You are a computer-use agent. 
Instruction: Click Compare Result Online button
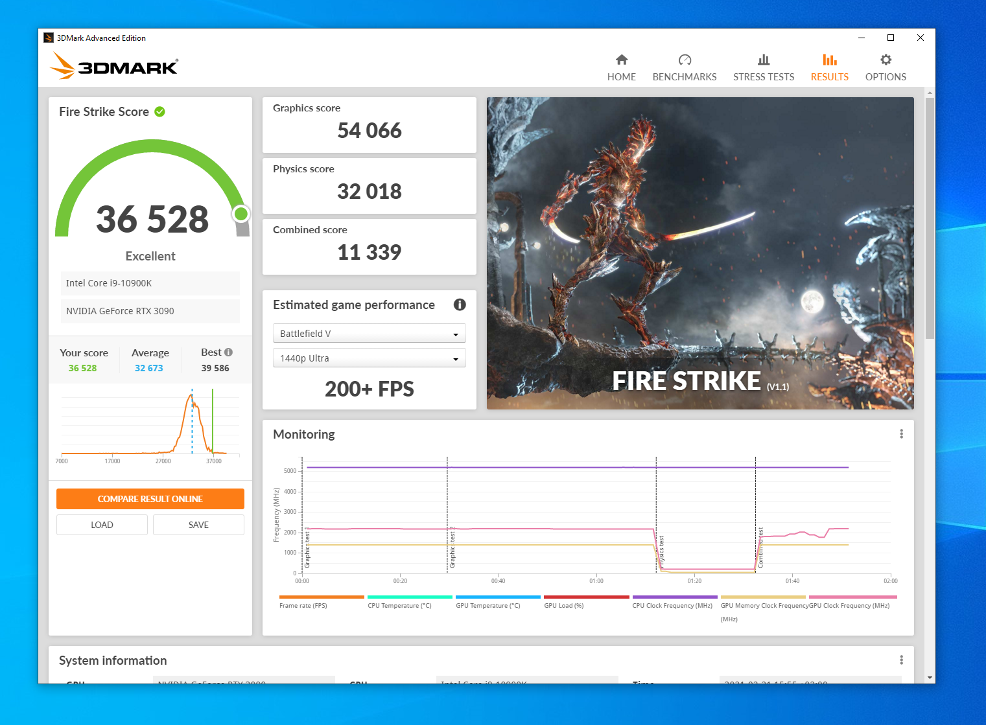point(150,499)
